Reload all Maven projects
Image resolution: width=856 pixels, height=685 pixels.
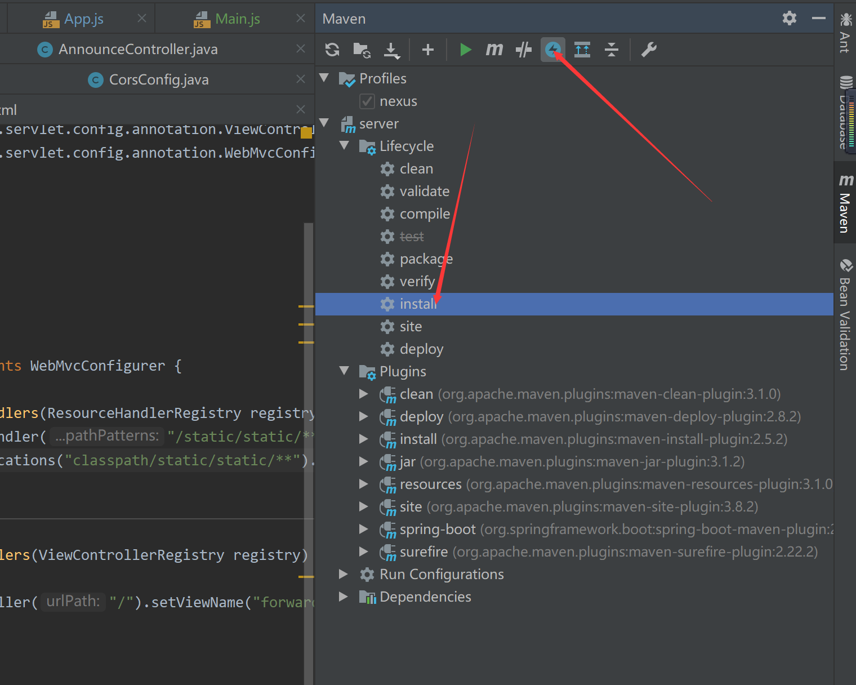tap(332, 50)
